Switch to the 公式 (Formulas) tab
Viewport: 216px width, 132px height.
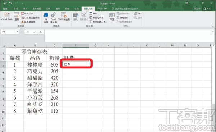48,9
